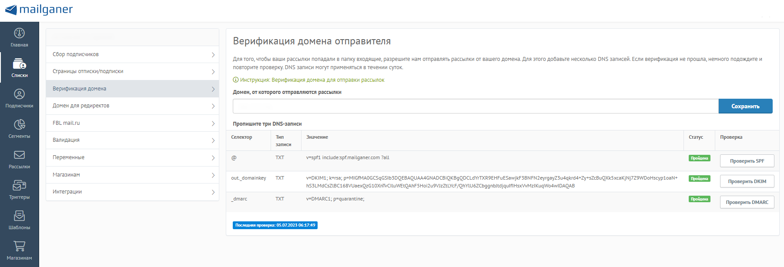Open the Инструкция domain verification link

click(x=312, y=80)
